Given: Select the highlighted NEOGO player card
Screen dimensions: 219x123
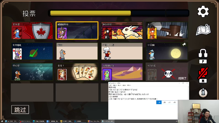Looking at the screenshot, I should [x=77, y=31].
